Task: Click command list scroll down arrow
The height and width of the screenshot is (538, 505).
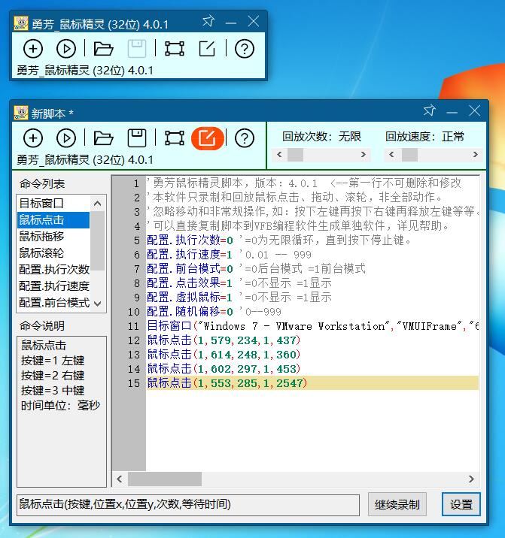Action: pos(98,304)
